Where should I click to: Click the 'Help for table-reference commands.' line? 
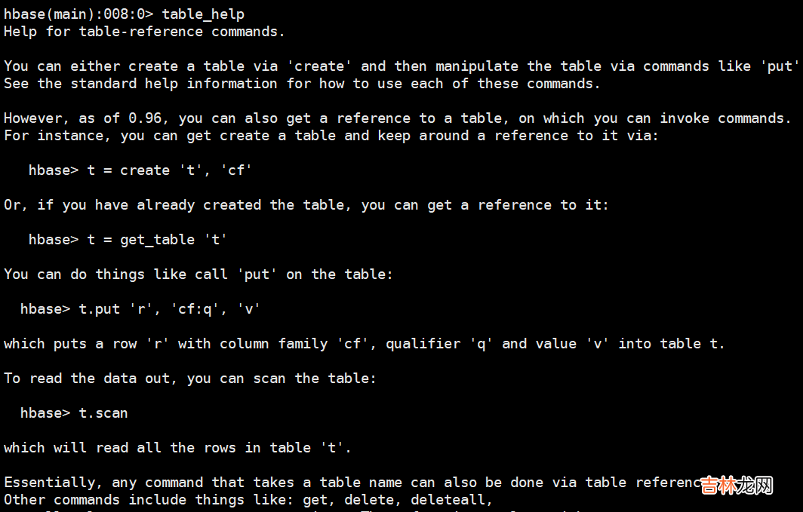[x=144, y=31]
